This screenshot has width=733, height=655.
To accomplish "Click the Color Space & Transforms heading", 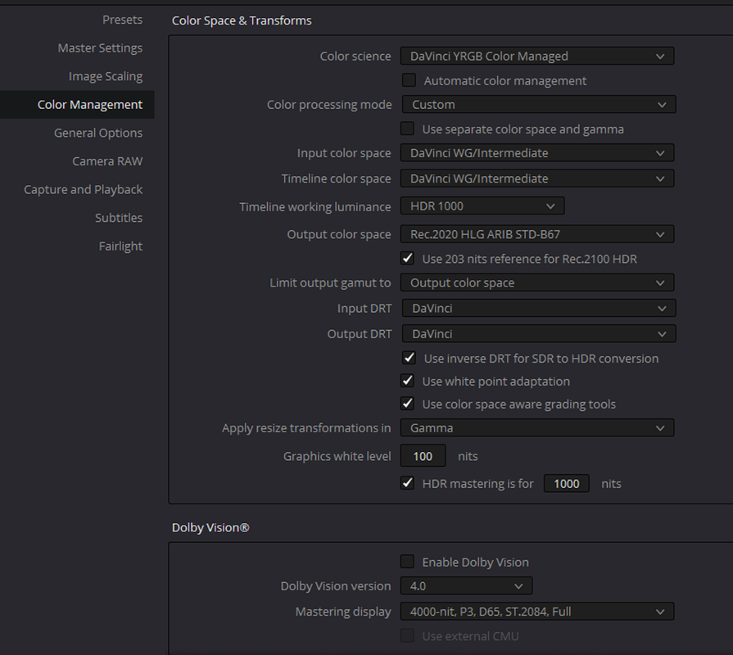I will [x=242, y=20].
